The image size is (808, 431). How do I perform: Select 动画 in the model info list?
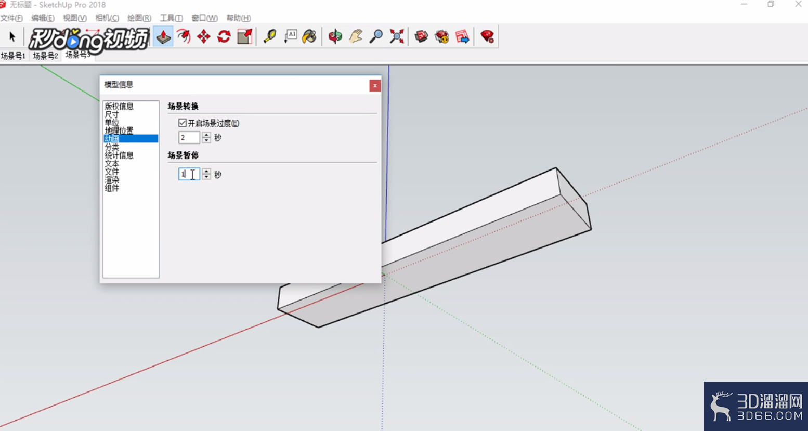click(131, 139)
